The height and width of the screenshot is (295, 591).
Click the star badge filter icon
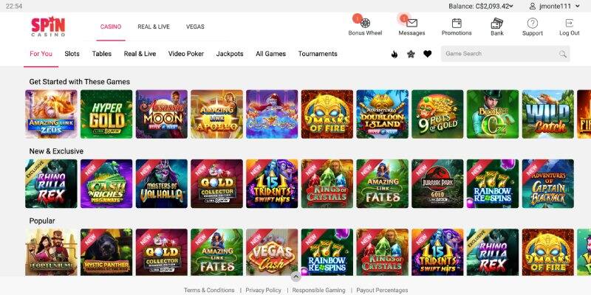pos(411,54)
